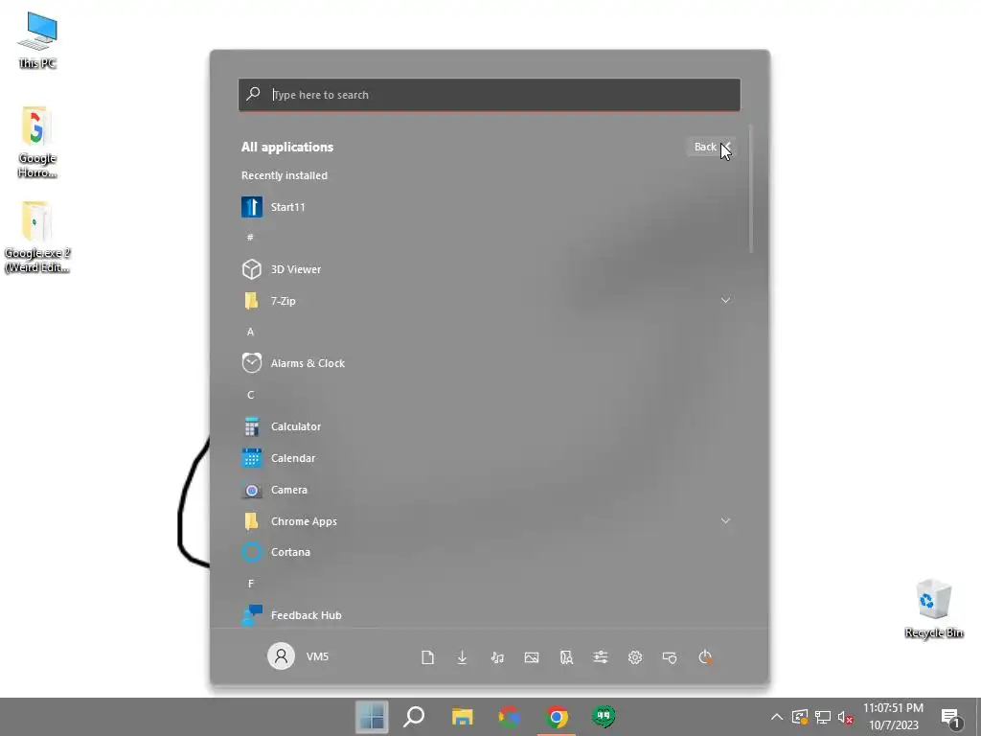
Task: Open the green Hangouts icon on taskbar
Action: (604, 715)
